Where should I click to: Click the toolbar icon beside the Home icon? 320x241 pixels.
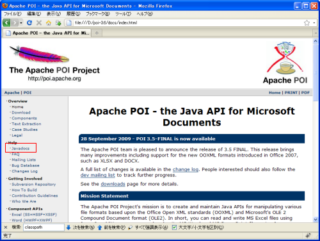coord(58,22)
